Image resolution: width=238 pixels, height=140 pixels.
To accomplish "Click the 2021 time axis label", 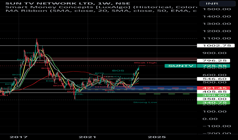I will pos(87,137).
